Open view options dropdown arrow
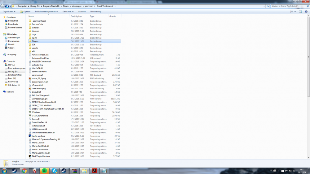The image size is (310, 174). click(295, 12)
